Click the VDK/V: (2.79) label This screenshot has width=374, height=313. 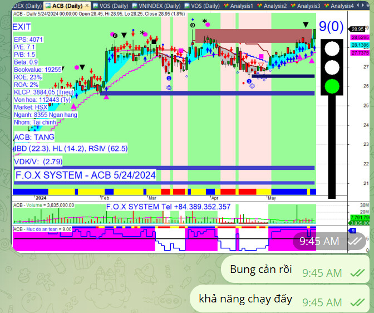[x=38, y=162]
